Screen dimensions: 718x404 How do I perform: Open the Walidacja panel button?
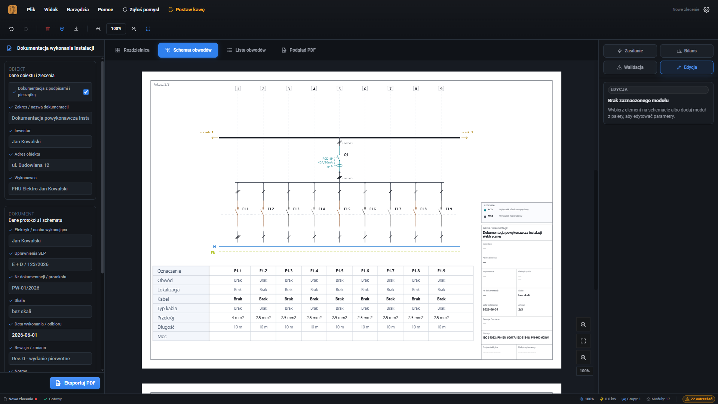[x=630, y=67]
